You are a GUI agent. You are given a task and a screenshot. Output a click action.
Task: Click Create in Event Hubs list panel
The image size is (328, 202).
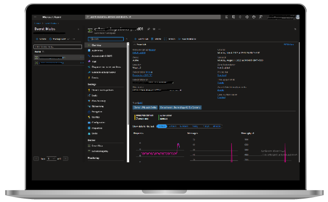[41, 39]
